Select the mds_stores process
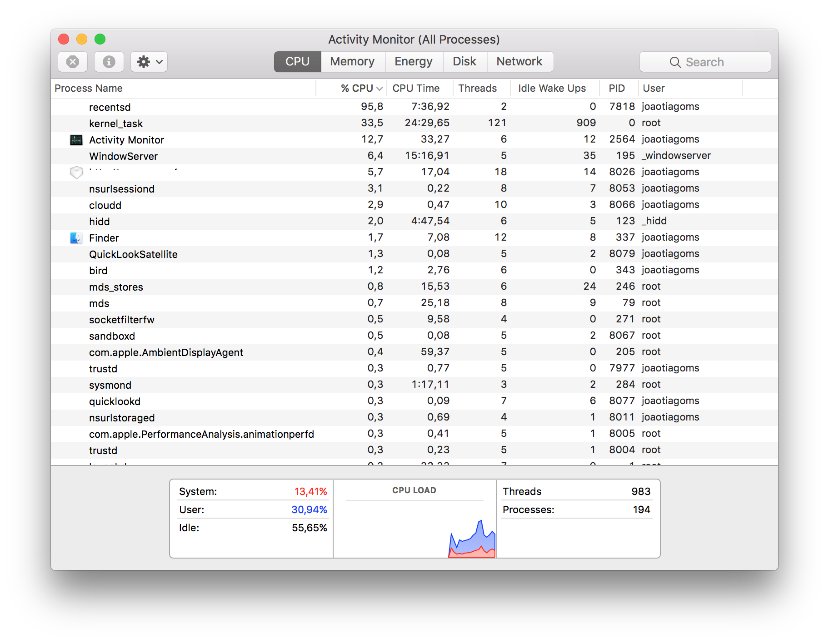 [116, 287]
